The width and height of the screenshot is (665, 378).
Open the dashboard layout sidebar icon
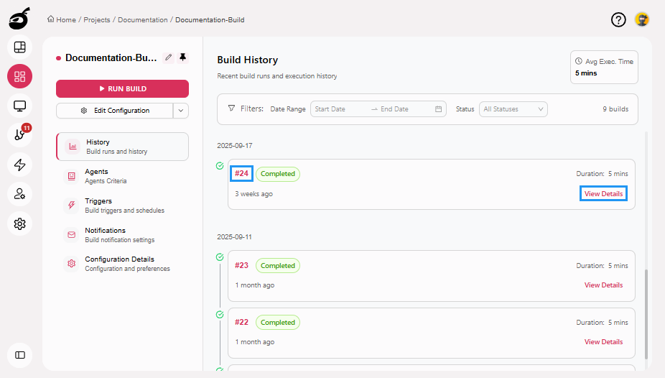(19, 47)
